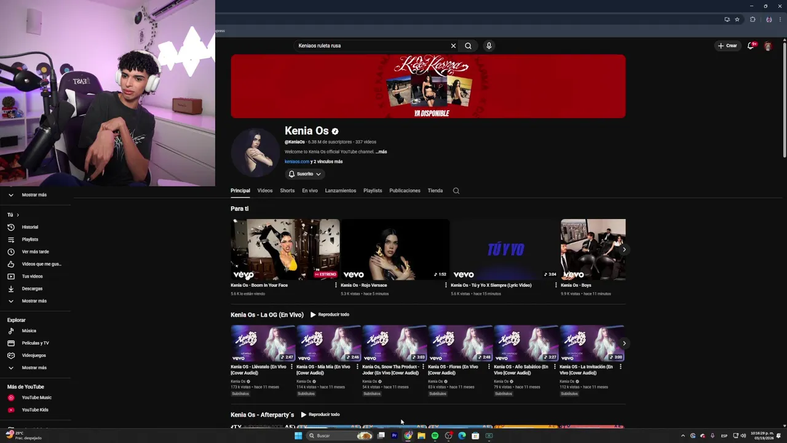Image resolution: width=787 pixels, height=443 pixels.
Task: Click Reproducir todo for Afterparty's
Action: 320,415
